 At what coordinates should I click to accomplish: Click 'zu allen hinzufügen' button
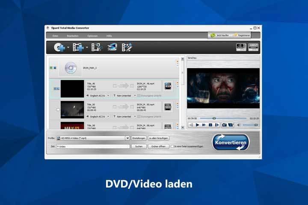(159, 138)
